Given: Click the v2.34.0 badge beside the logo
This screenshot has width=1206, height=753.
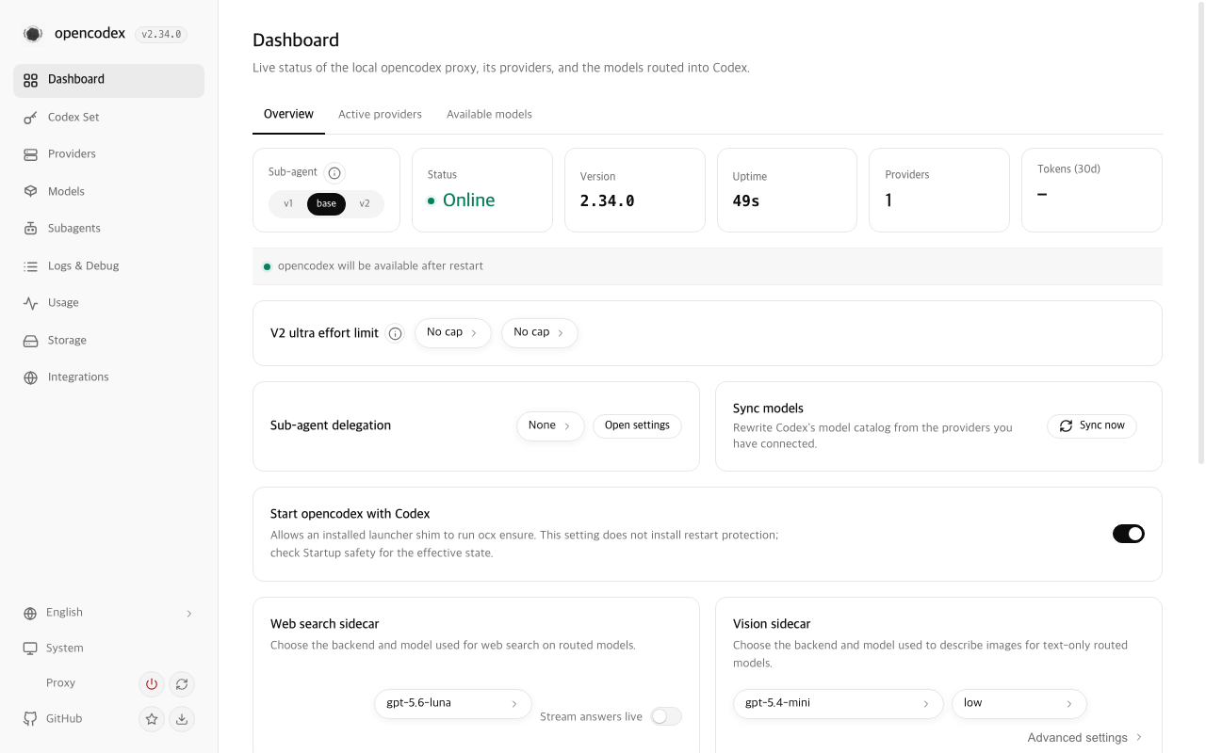Looking at the screenshot, I should point(161,35).
